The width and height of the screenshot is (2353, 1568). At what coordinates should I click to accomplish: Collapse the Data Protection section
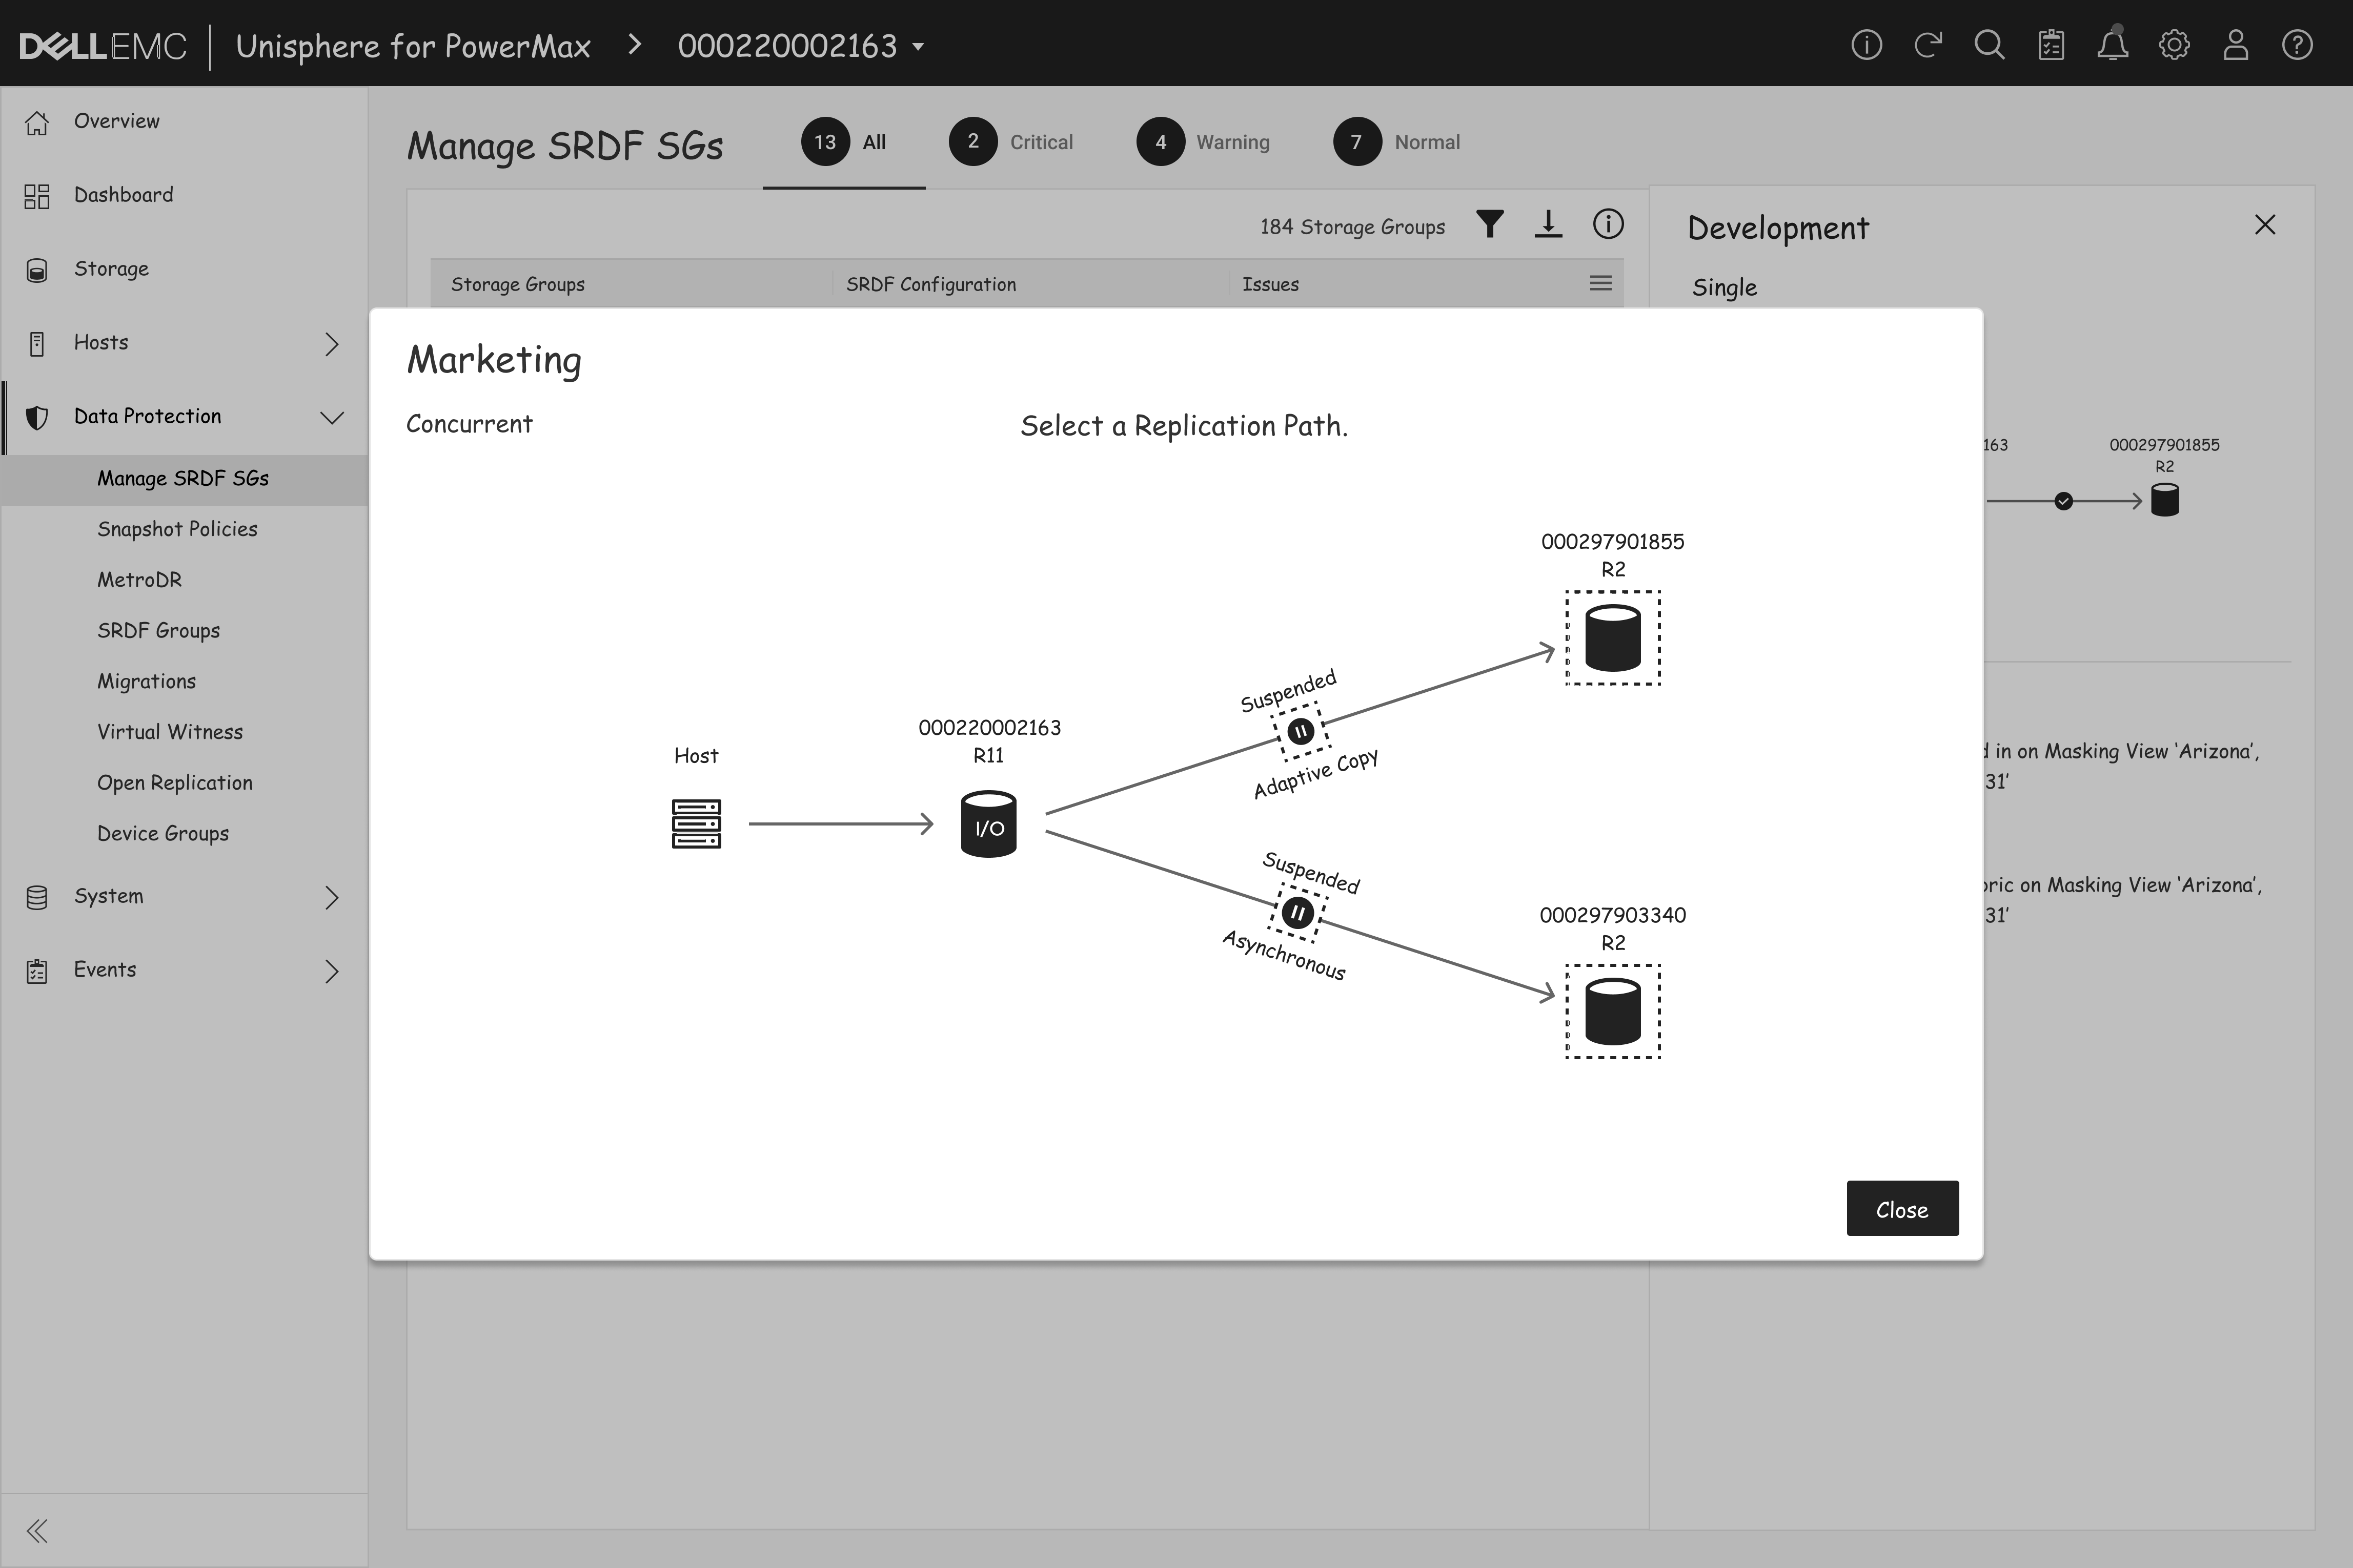(x=331, y=417)
